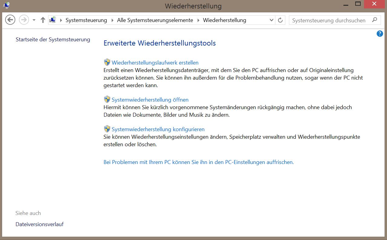Expand chevron before Alle Systemsteuerungselemente

click(x=113, y=20)
